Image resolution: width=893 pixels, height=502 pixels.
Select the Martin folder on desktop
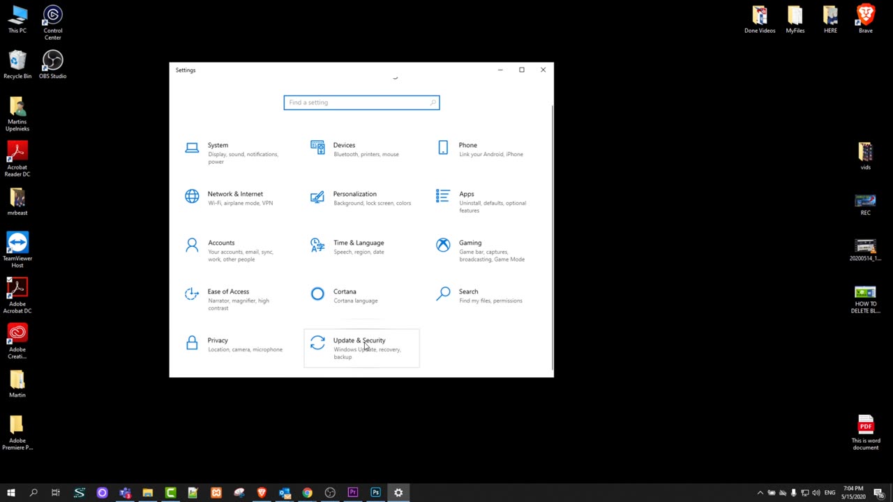point(17,384)
